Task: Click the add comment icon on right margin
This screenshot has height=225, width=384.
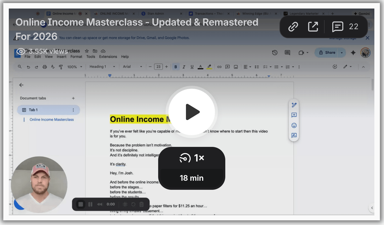Action: [x=294, y=115]
